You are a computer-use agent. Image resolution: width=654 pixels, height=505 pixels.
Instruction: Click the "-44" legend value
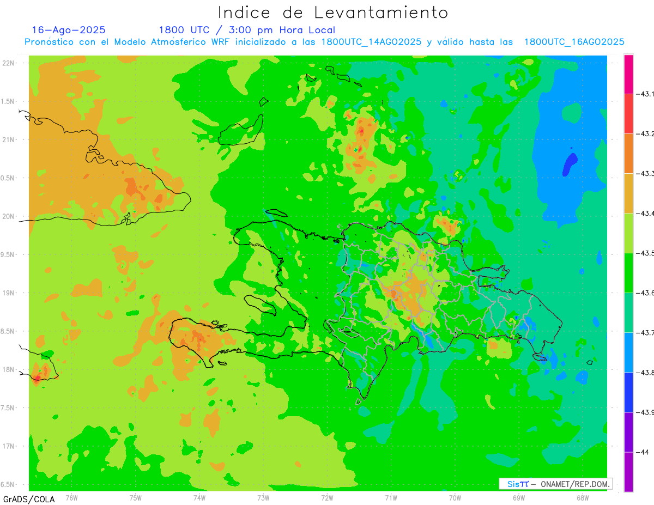click(x=643, y=452)
